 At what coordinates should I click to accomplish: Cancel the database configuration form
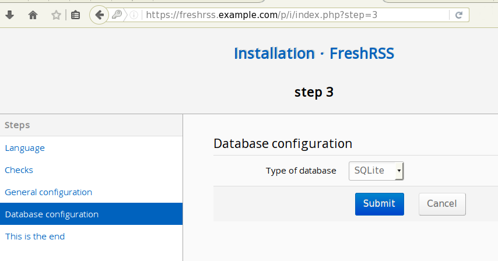coord(441,204)
